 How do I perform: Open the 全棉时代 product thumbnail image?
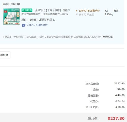pos(11,17)
